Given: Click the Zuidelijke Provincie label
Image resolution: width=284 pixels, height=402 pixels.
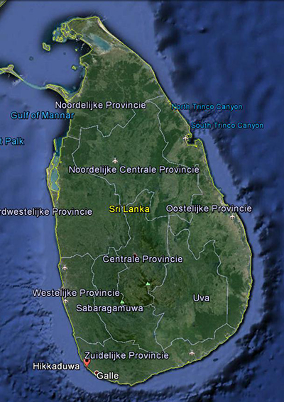Looking at the screenshot, I should pyautogui.click(x=126, y=355).
